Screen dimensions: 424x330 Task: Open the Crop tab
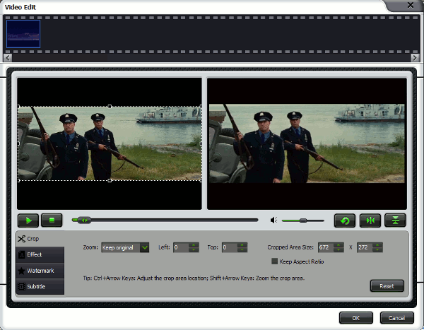40,239
